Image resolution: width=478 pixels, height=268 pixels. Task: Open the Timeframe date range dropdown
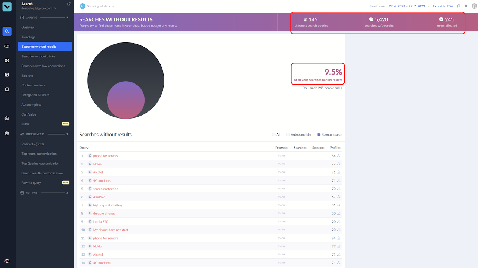pos(409,6)
